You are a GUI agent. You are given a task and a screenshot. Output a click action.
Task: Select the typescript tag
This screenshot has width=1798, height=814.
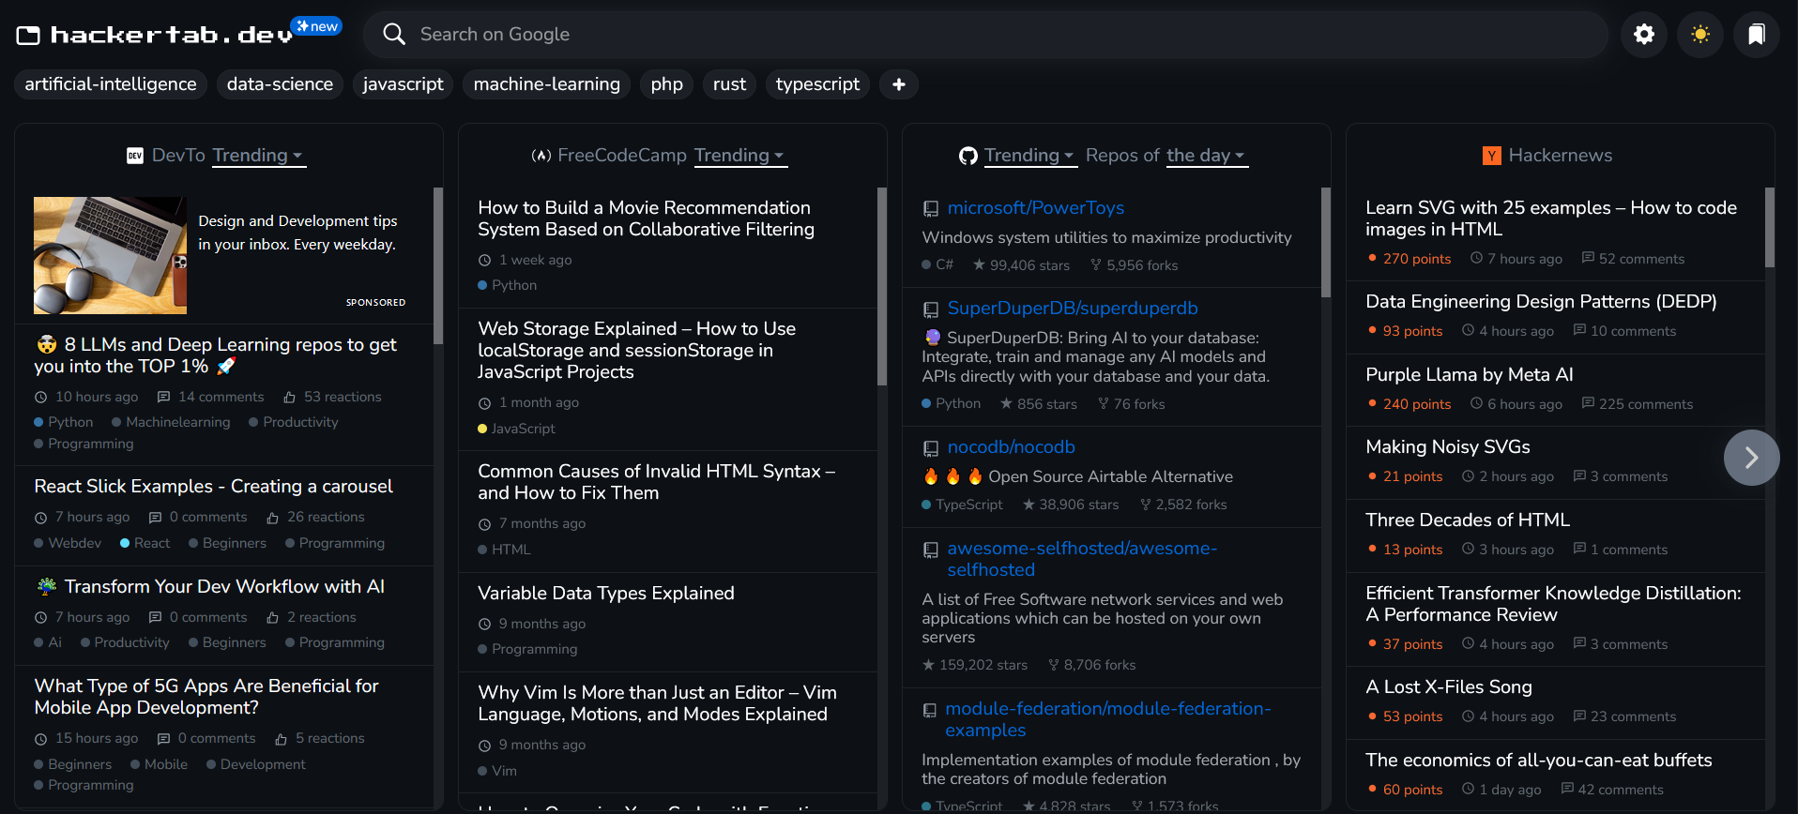(x=817, y=84)
